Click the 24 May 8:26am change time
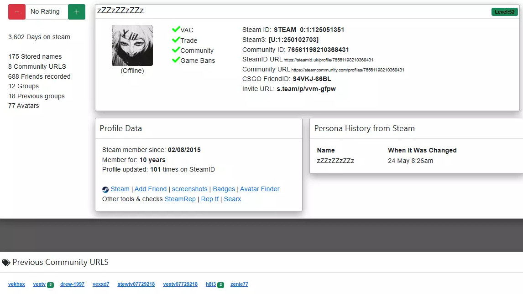This screenshot has width=523, height=294. 411,161
